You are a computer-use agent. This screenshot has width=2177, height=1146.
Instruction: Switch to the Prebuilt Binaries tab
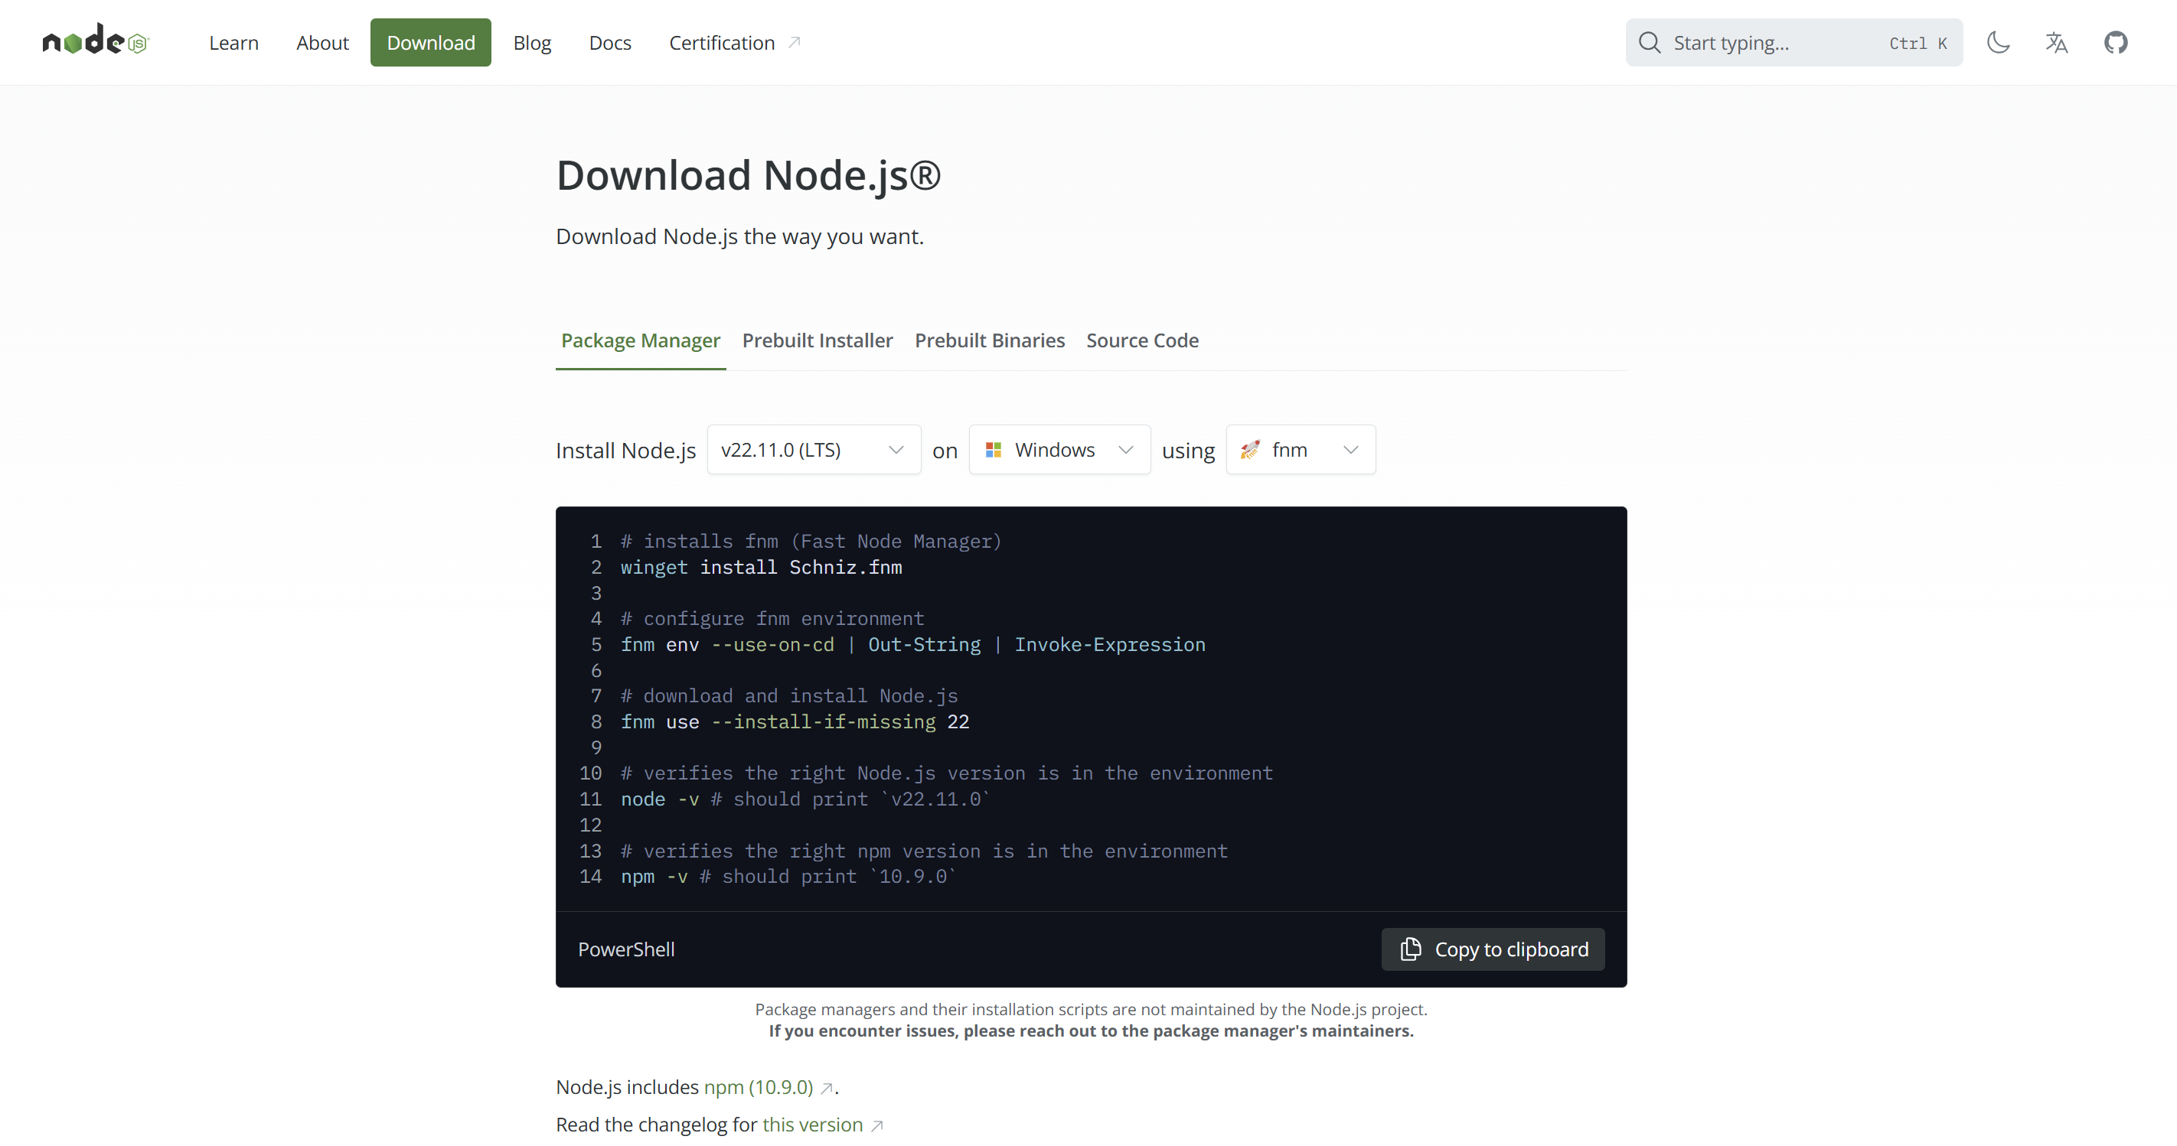point(990,340)
